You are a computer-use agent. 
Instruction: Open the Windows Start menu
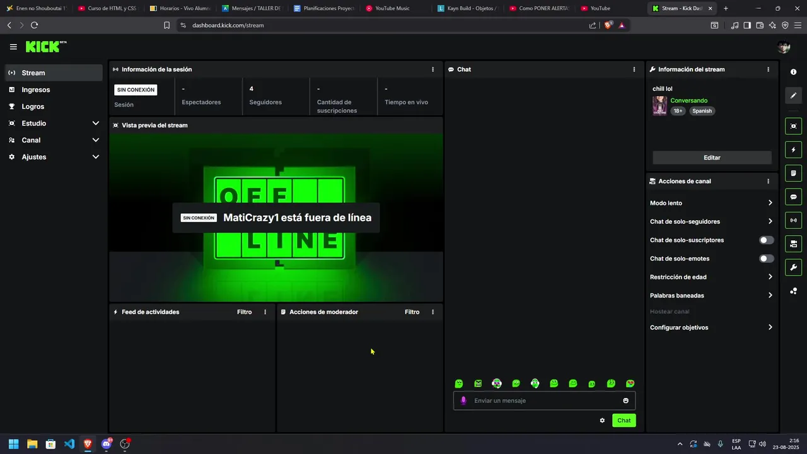13,444
